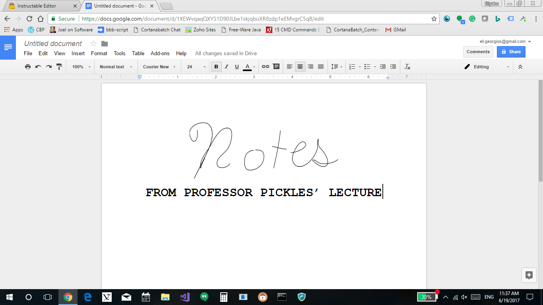The image size is (543, 305).
Task: Insert a link with chain icon
Action: [266, 67]
